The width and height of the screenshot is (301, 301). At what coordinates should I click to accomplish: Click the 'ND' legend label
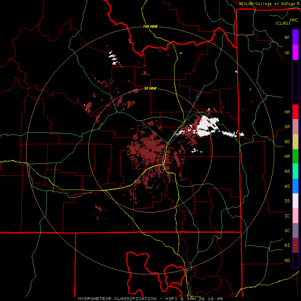pyautogui.click(x=287, y=261)
